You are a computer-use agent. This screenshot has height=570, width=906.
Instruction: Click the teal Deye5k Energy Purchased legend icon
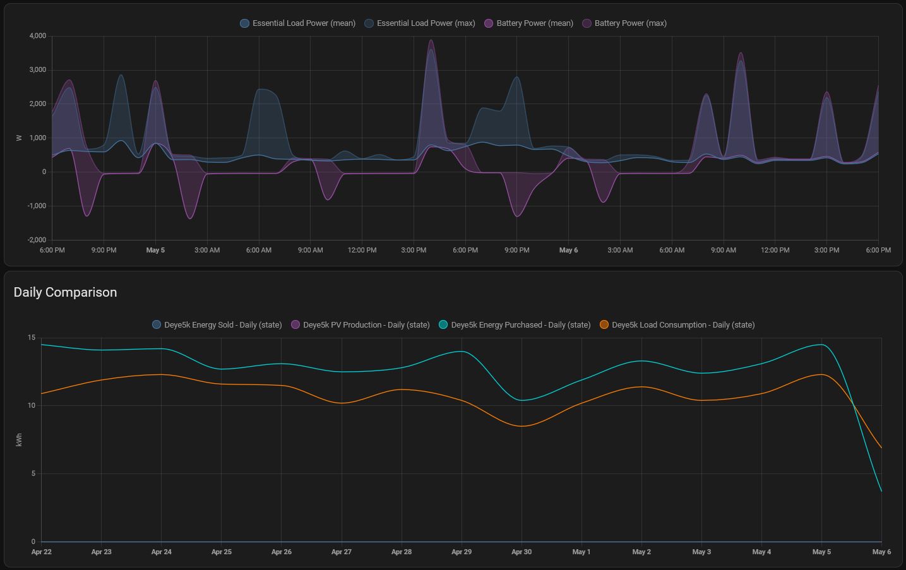pyautogui.click(x=443, y=325)
